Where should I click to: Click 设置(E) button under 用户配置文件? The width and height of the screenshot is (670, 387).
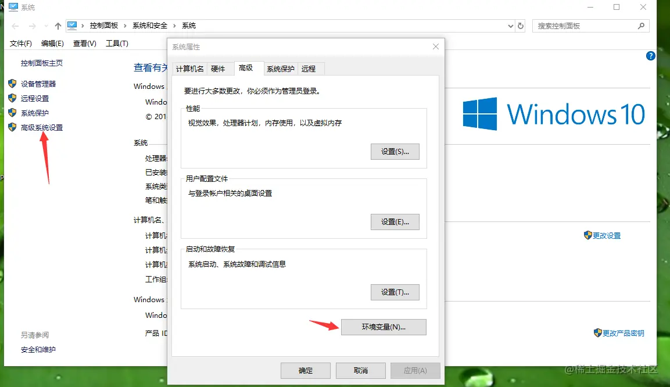[395, 222]
